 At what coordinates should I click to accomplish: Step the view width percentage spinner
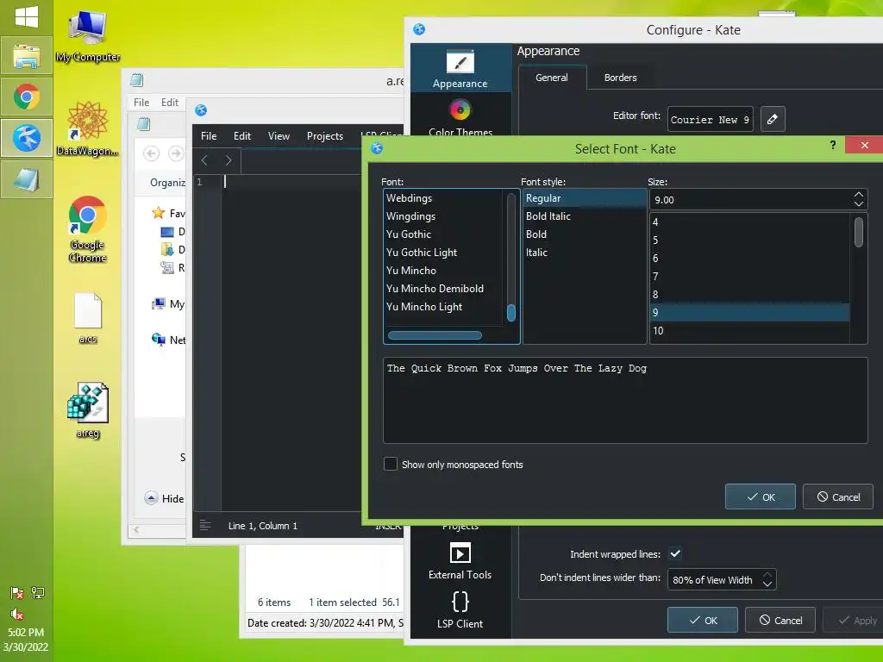(x=767, y=579)
